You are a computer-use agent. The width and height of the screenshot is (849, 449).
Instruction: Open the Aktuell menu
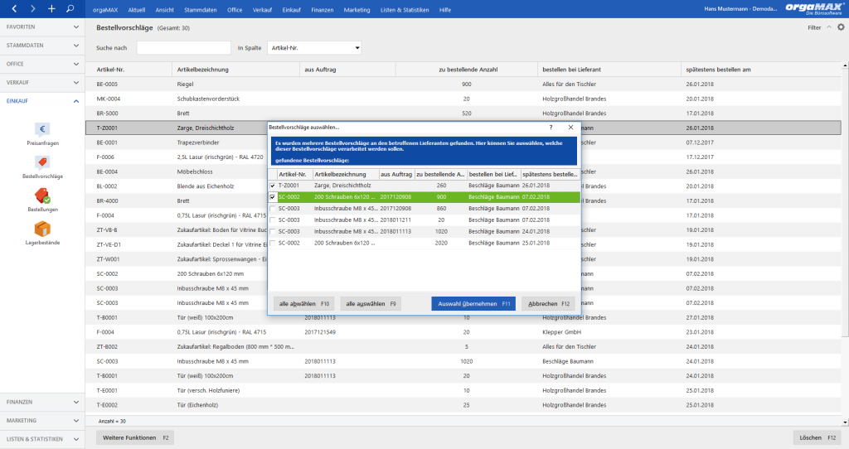137,10
